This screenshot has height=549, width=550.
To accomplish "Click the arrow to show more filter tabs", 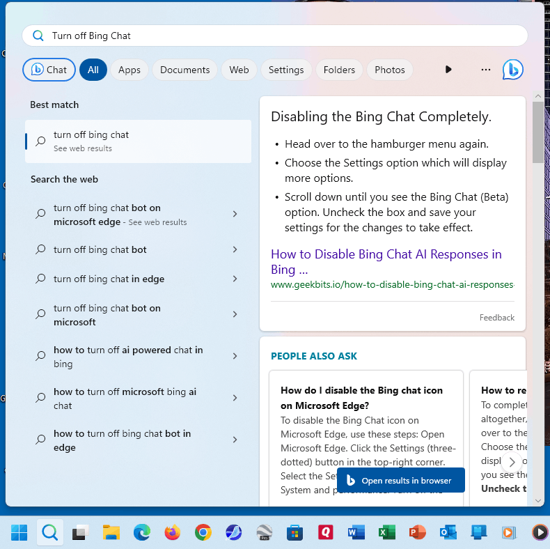I will tap(448, 70).
